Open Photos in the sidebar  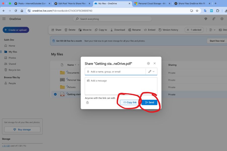tap(10, 58)
